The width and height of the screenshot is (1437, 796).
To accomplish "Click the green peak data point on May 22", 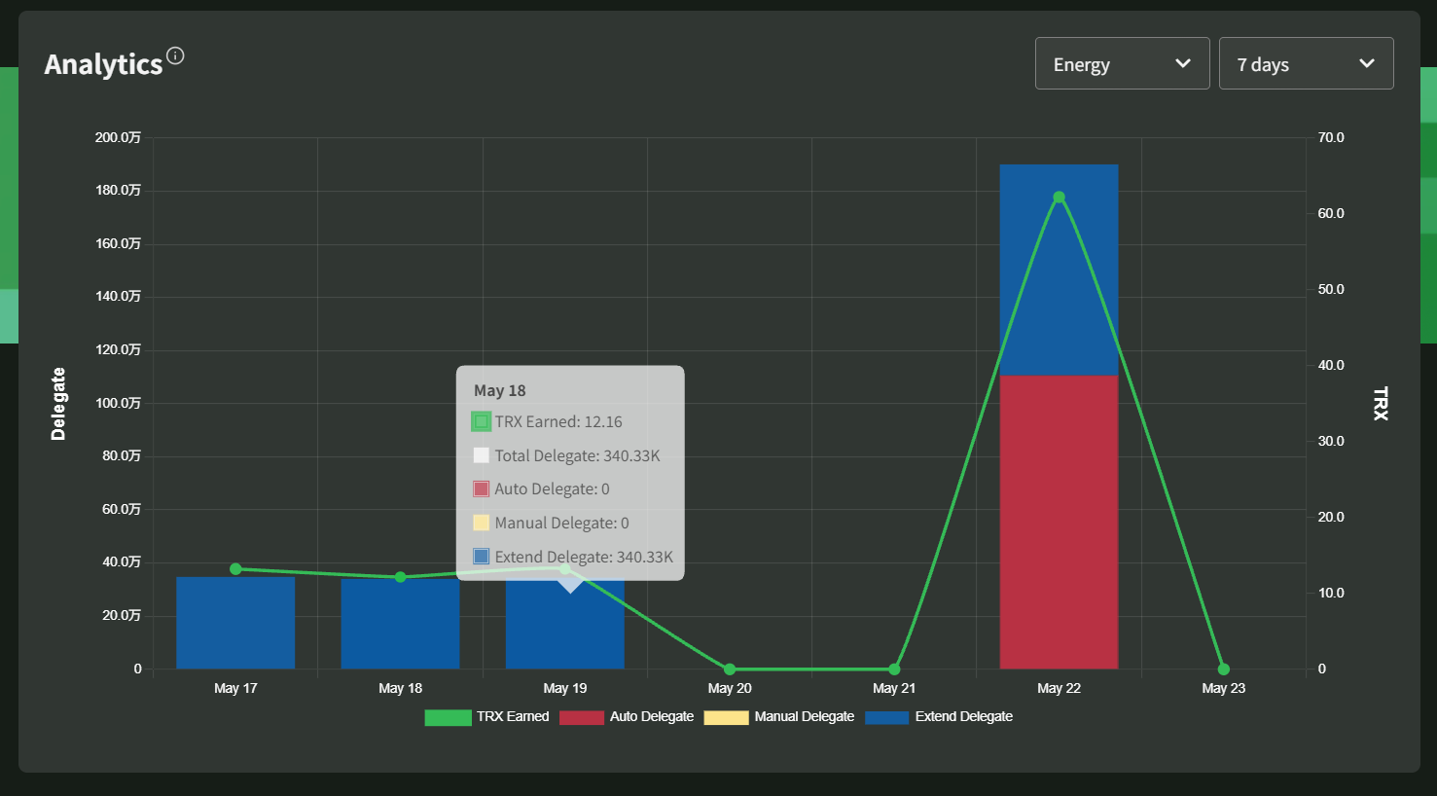I will pos(1059,198).
